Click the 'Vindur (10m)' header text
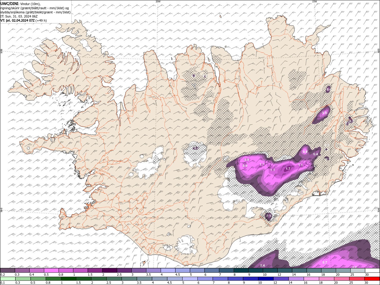Viewport: 380px width, 285px height. (x=30, y=4)
